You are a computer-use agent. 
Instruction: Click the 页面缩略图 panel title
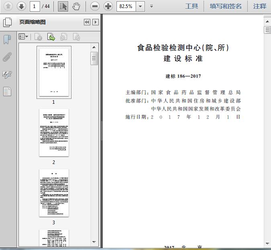click(33, 22)
